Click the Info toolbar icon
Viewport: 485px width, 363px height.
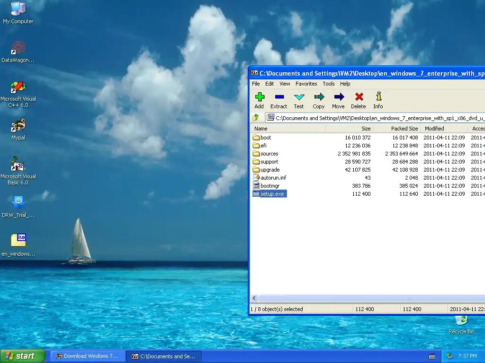click(x=378, y=101)
